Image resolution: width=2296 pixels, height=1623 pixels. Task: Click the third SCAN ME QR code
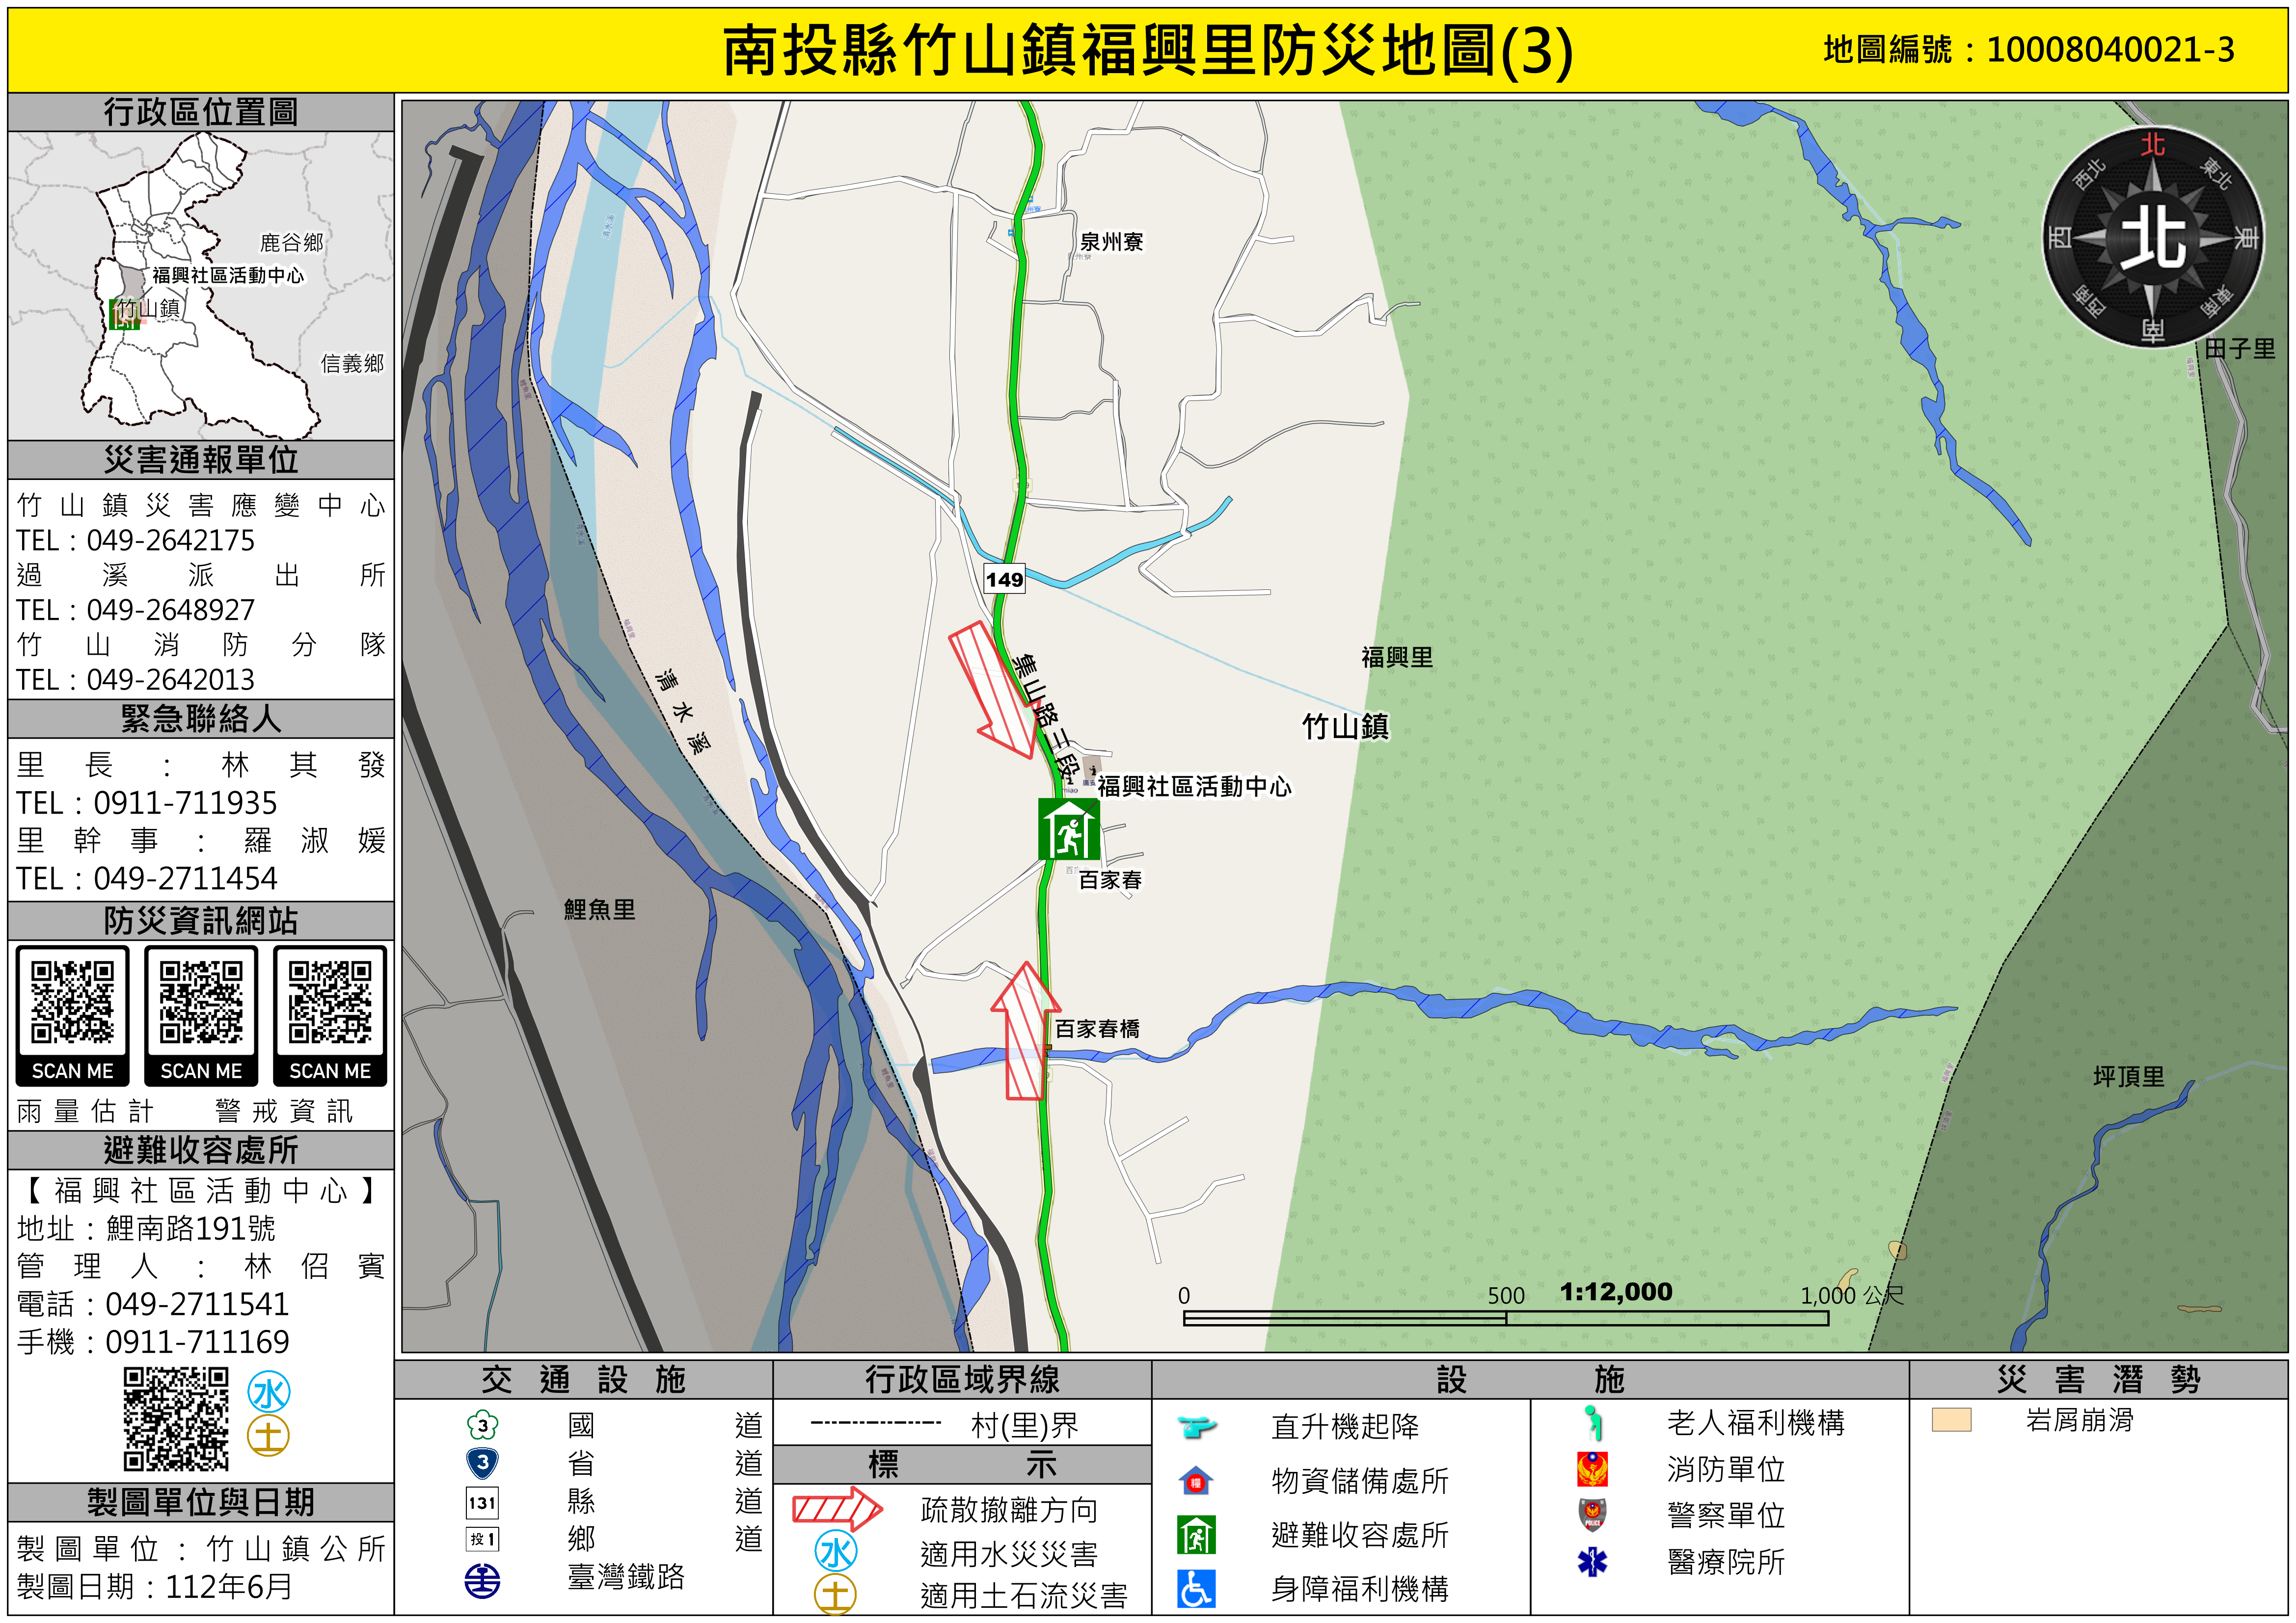point(330,1002)
